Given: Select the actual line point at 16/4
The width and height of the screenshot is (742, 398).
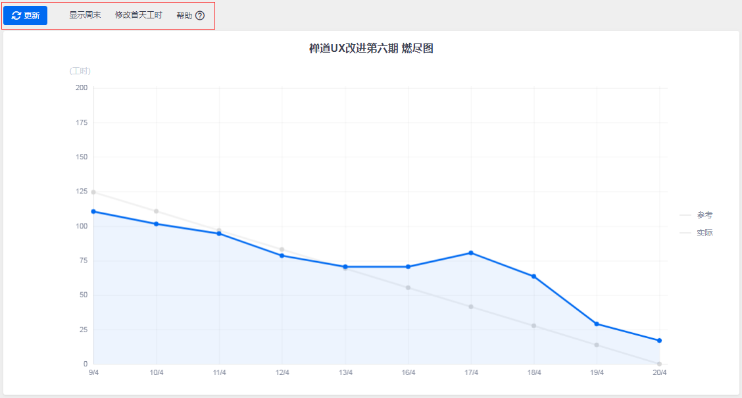Looking at the screenshot, I should click(x=408, y=267).
